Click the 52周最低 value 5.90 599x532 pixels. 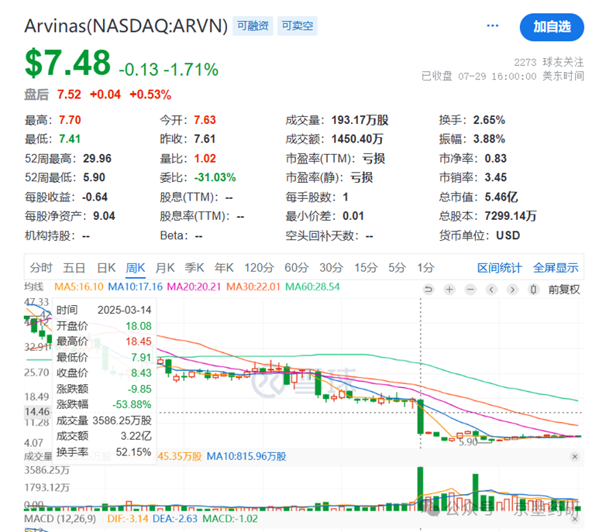[x=94, y=177]
